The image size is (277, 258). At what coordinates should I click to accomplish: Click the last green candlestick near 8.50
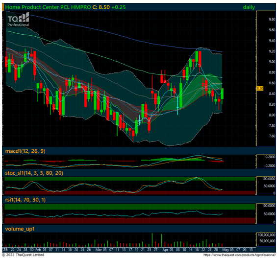tap(222, 94)
